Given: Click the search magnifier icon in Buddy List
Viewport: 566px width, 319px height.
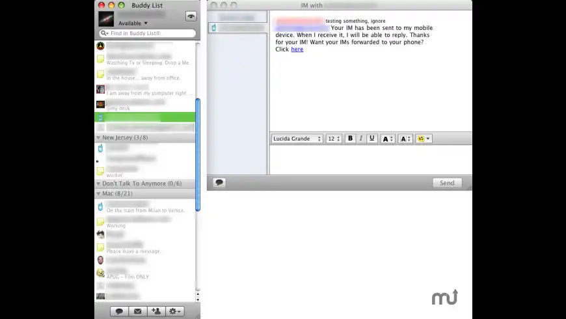Looking at the screenshot, I should [104, 33].
